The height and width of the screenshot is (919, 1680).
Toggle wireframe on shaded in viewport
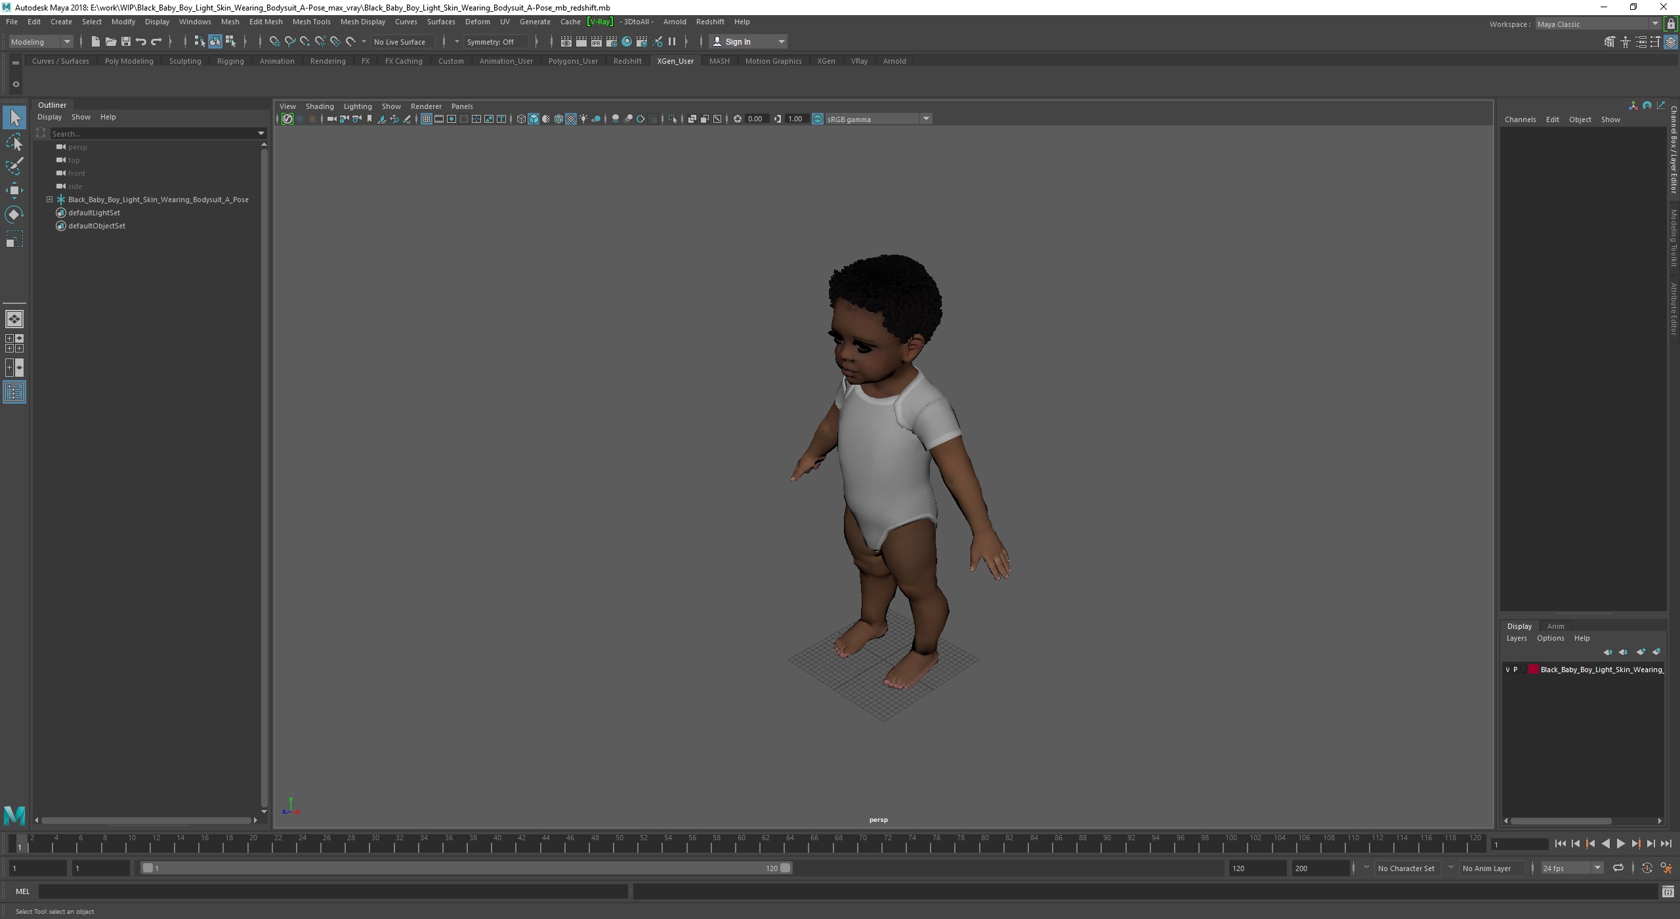point(558,119)
